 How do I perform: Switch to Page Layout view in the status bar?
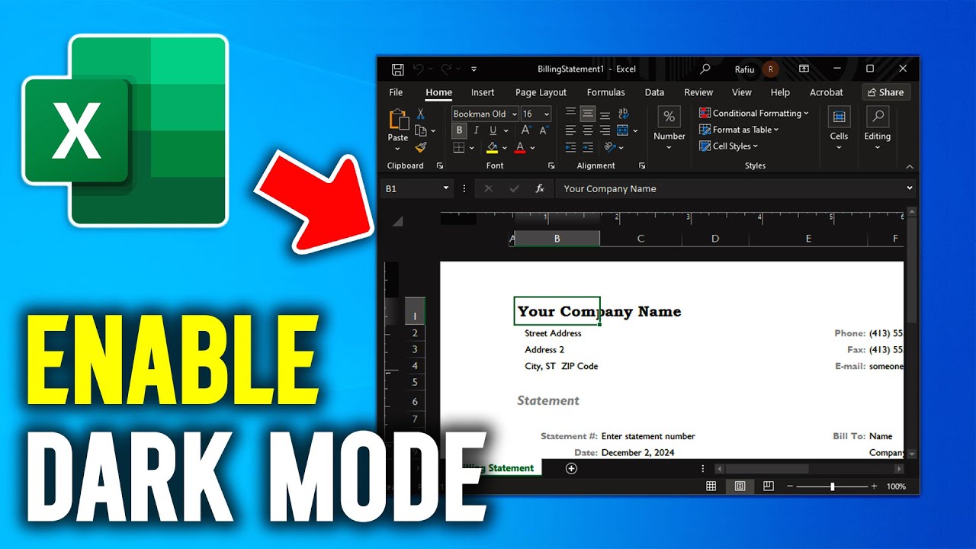click(x=740, y=486)
